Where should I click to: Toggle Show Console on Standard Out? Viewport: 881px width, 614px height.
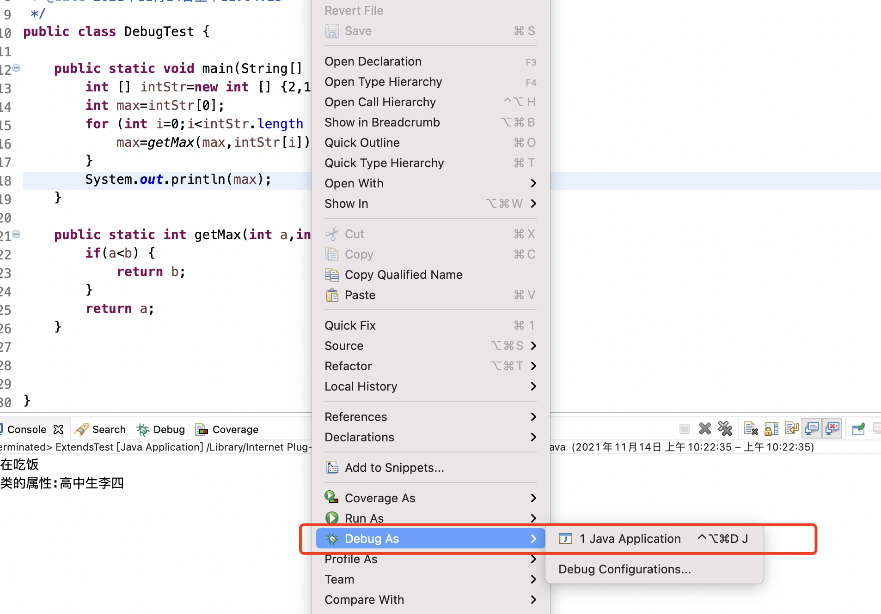point(812,429)
